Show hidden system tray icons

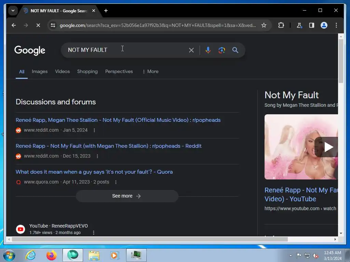(x=291, y=256)
